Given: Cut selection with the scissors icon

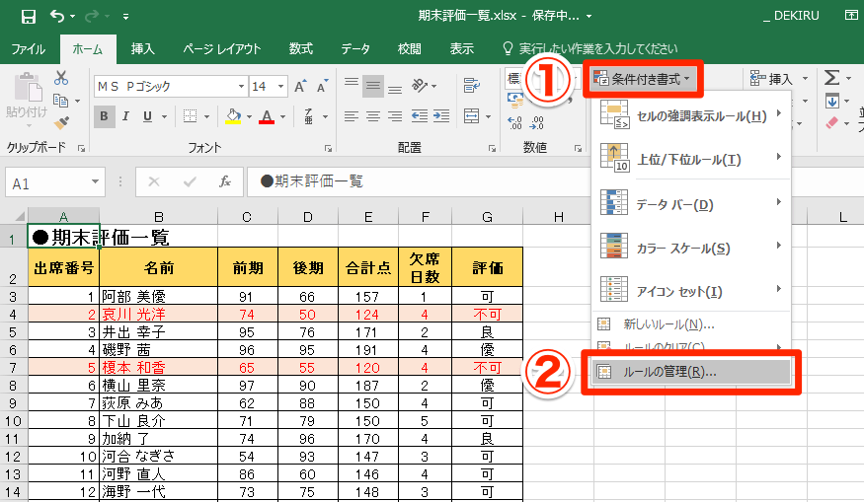Looking at the screenshot, I should [60, 78].
